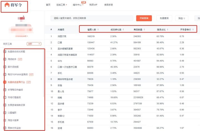Select the 以图搜款 sidebar icon
This screenshot has width=200, height=131.
tap(5, 113)
